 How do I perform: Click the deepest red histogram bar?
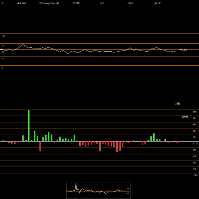click(117, 146)
